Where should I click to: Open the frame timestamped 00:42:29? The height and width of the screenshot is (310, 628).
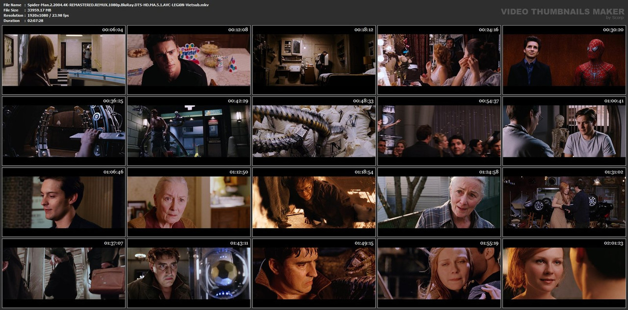(x=189, y=131)
